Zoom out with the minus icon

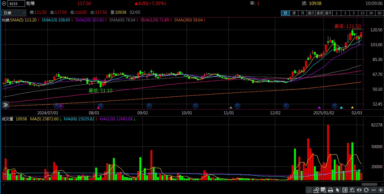(374, 190)
